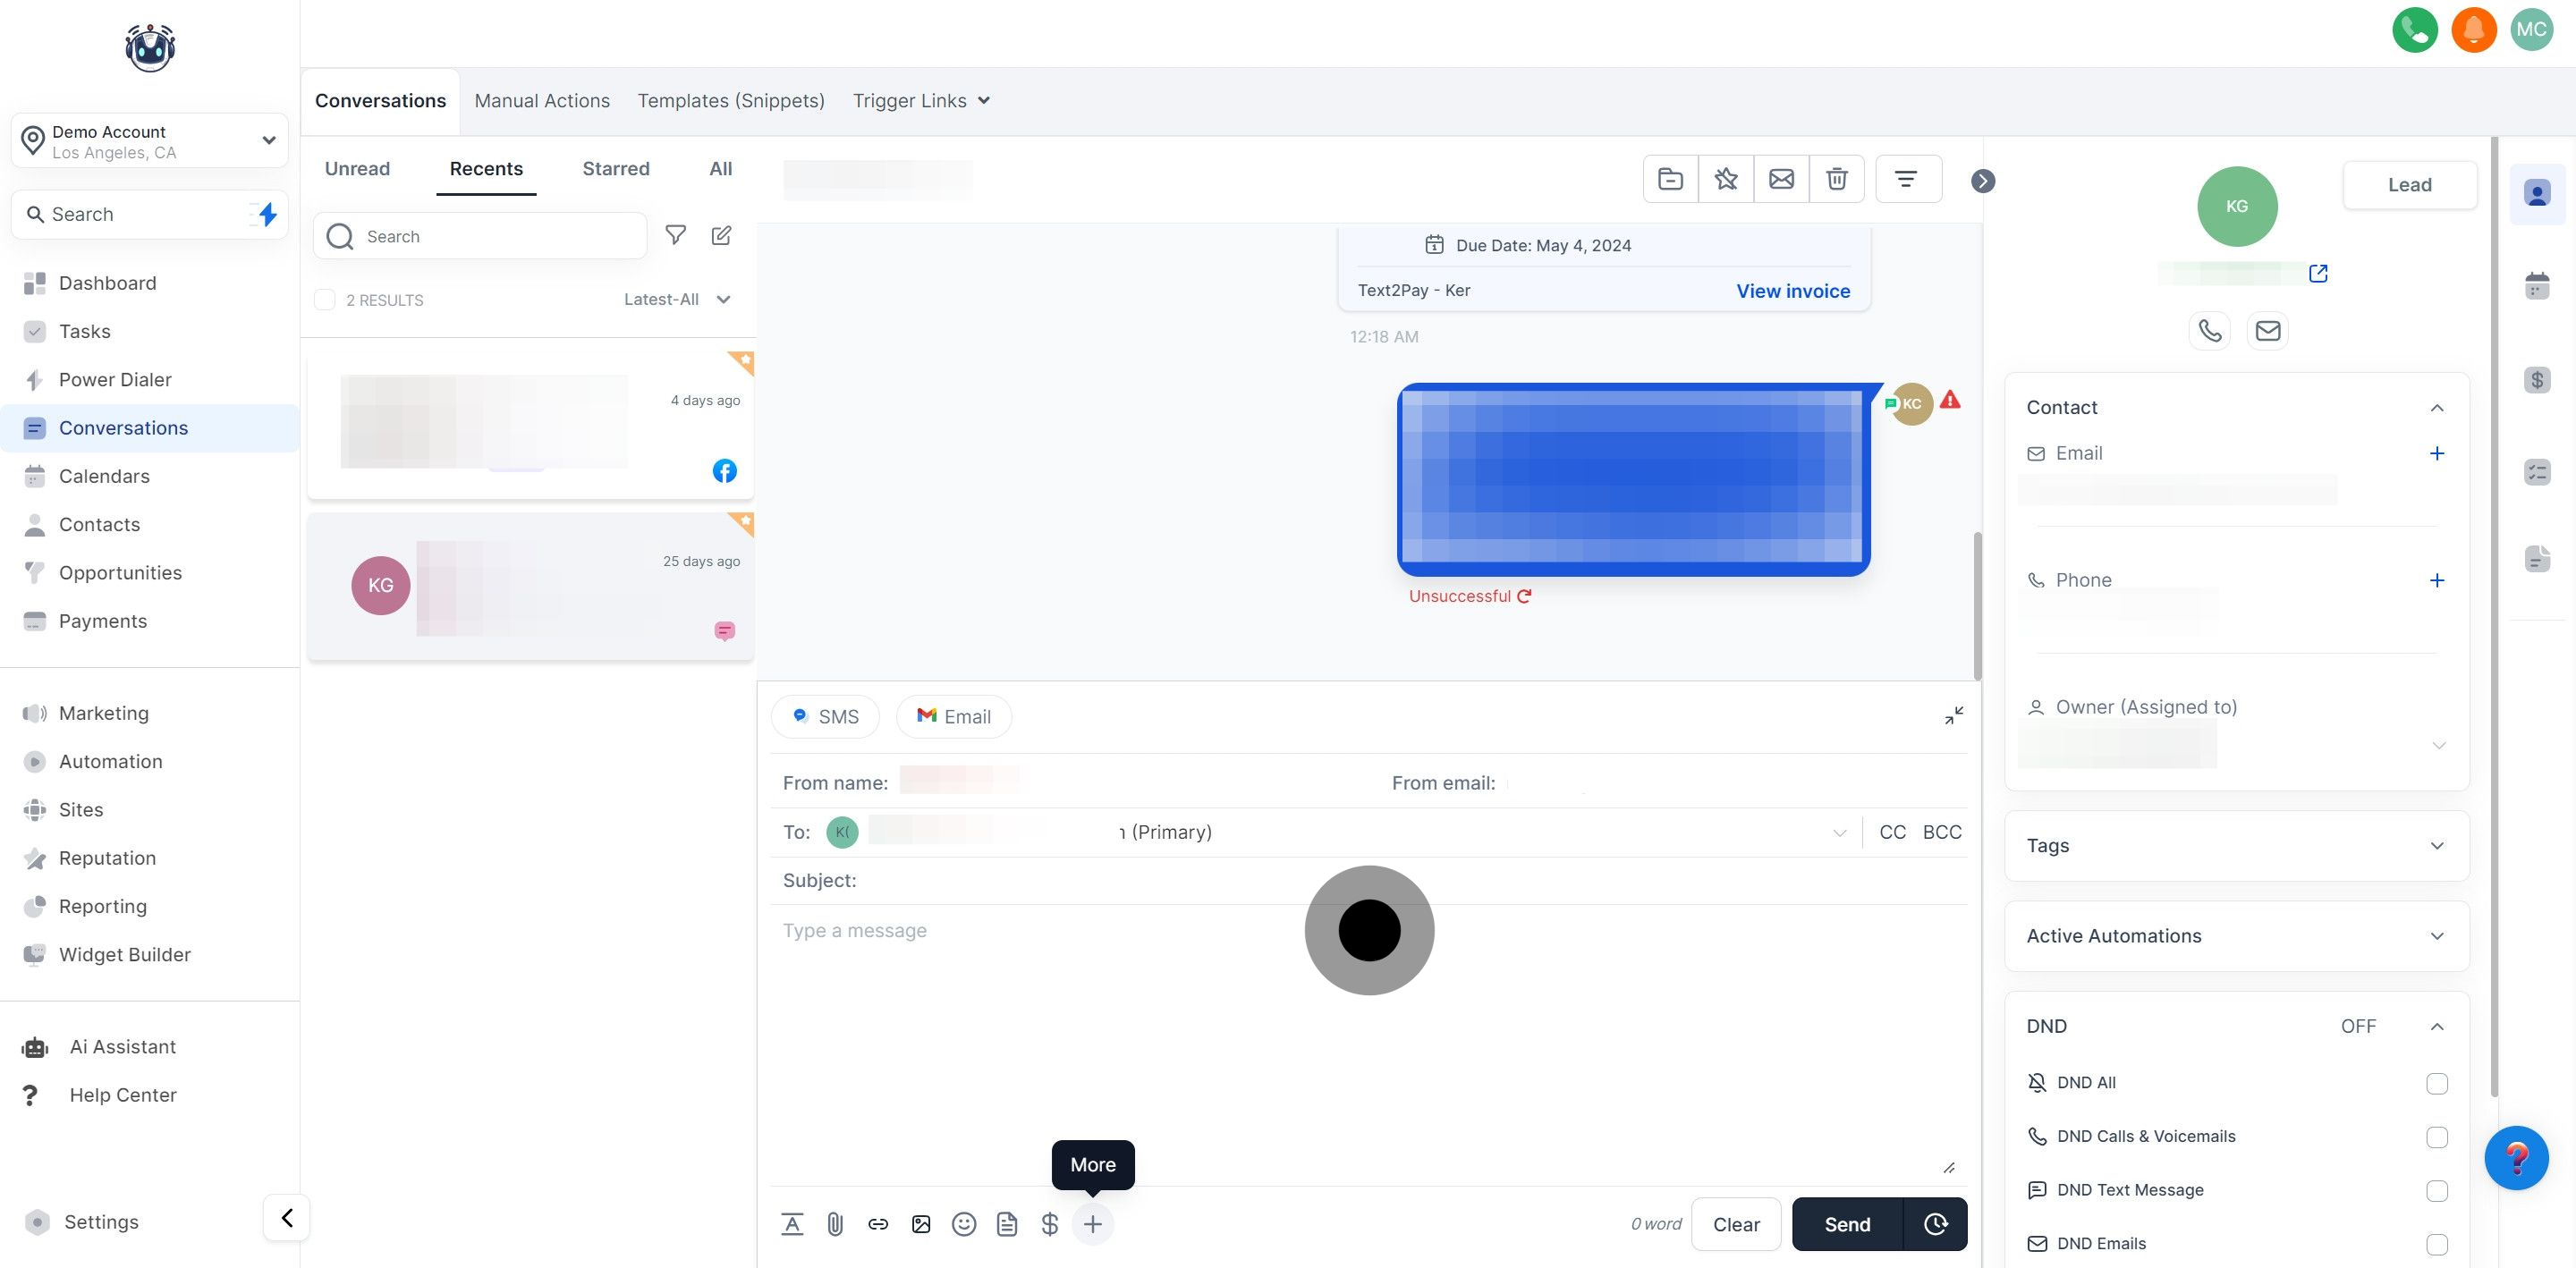The image size is (2576, 1268).
Task: Open the Latest-All sort dropdown
Action: click(x=677, y=300)
